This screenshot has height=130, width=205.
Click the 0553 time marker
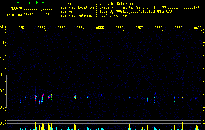[x=61, y=28]
